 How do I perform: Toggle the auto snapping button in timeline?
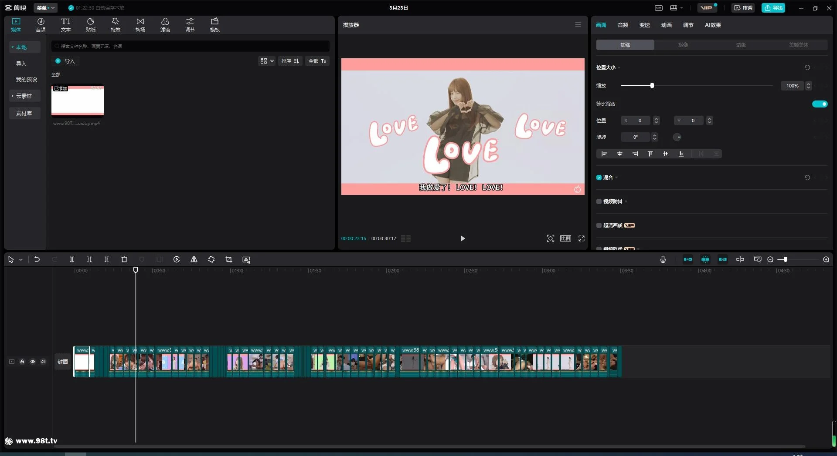point(705,259)
